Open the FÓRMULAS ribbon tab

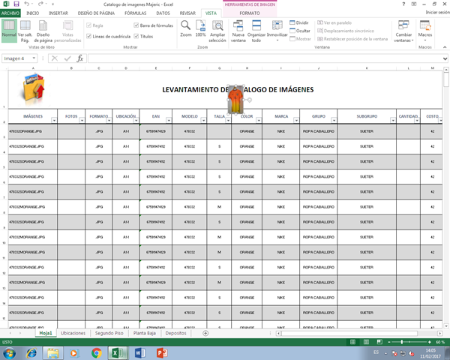coord(134,13)
